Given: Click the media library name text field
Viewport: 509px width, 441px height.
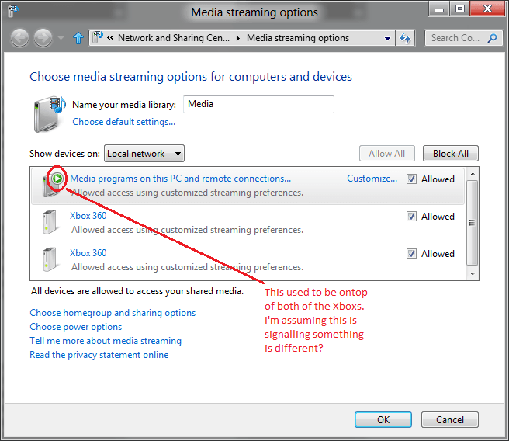Looking at the screenshot, I should (258, 104).
